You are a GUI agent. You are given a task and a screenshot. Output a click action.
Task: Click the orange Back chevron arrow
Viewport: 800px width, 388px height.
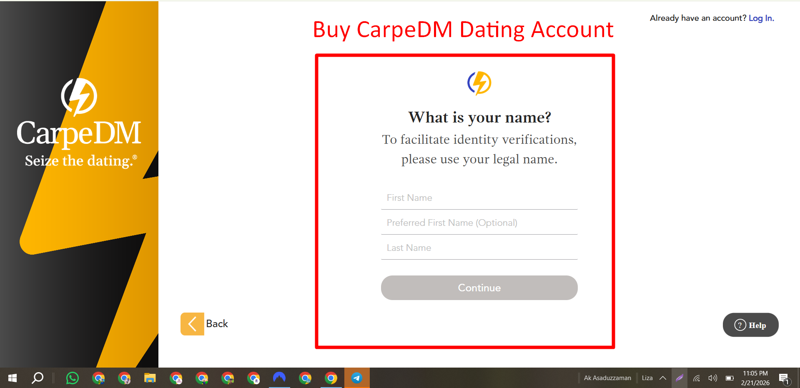pos(192,324)
